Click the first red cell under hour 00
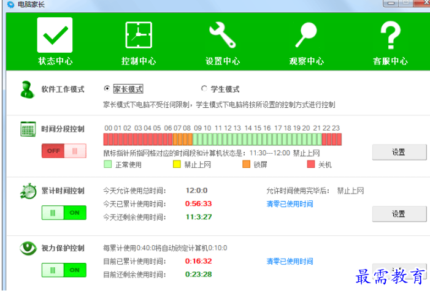Viewport: 430px width, 296px height. (106, 139)
